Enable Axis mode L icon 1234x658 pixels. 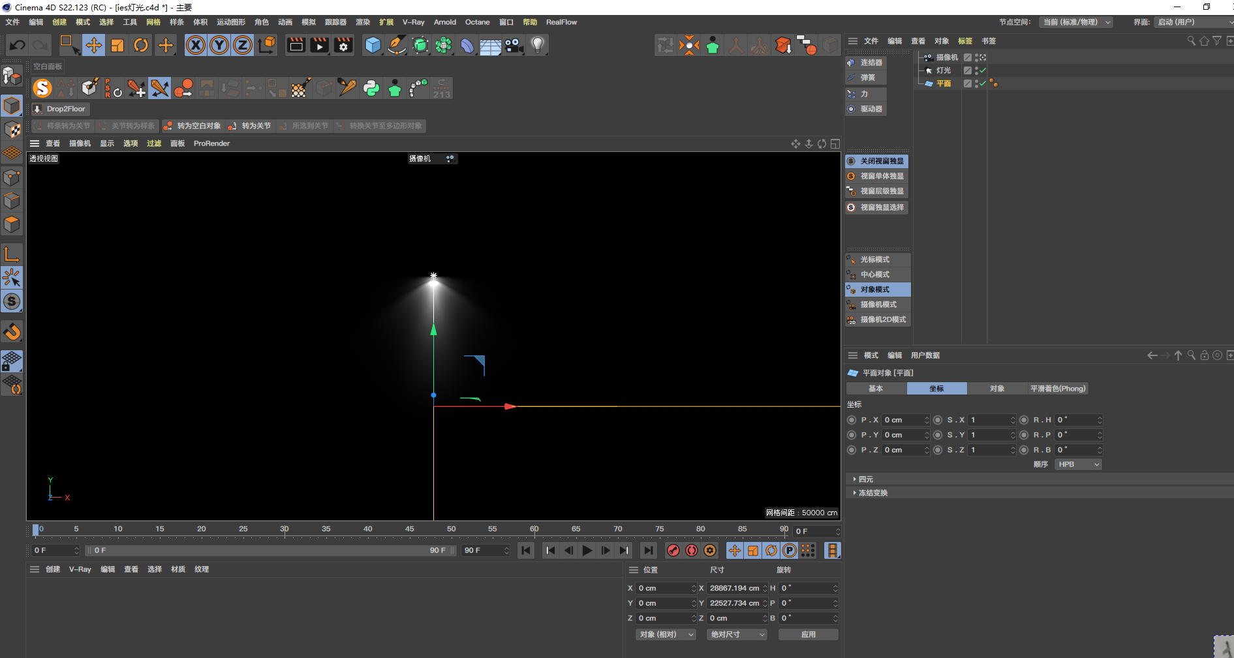[12, 254]
